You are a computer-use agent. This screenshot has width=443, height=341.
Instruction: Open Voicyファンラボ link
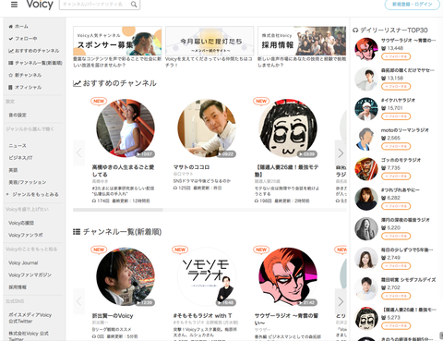point(26,235)
